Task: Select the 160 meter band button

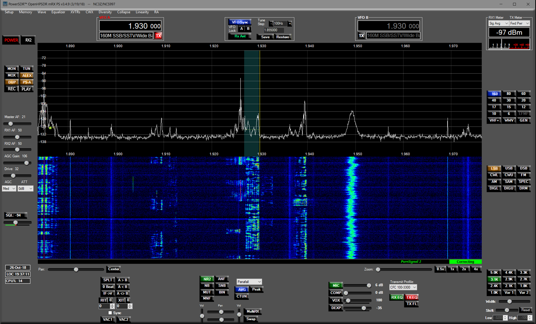Action: tap(494, 94)
